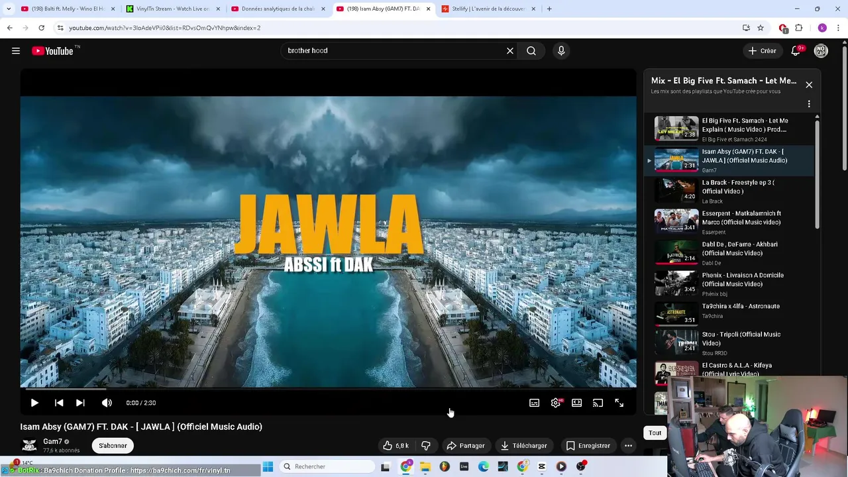
Task: Open the Chrome profile avatar k
Action: click(x=822, y=28)
